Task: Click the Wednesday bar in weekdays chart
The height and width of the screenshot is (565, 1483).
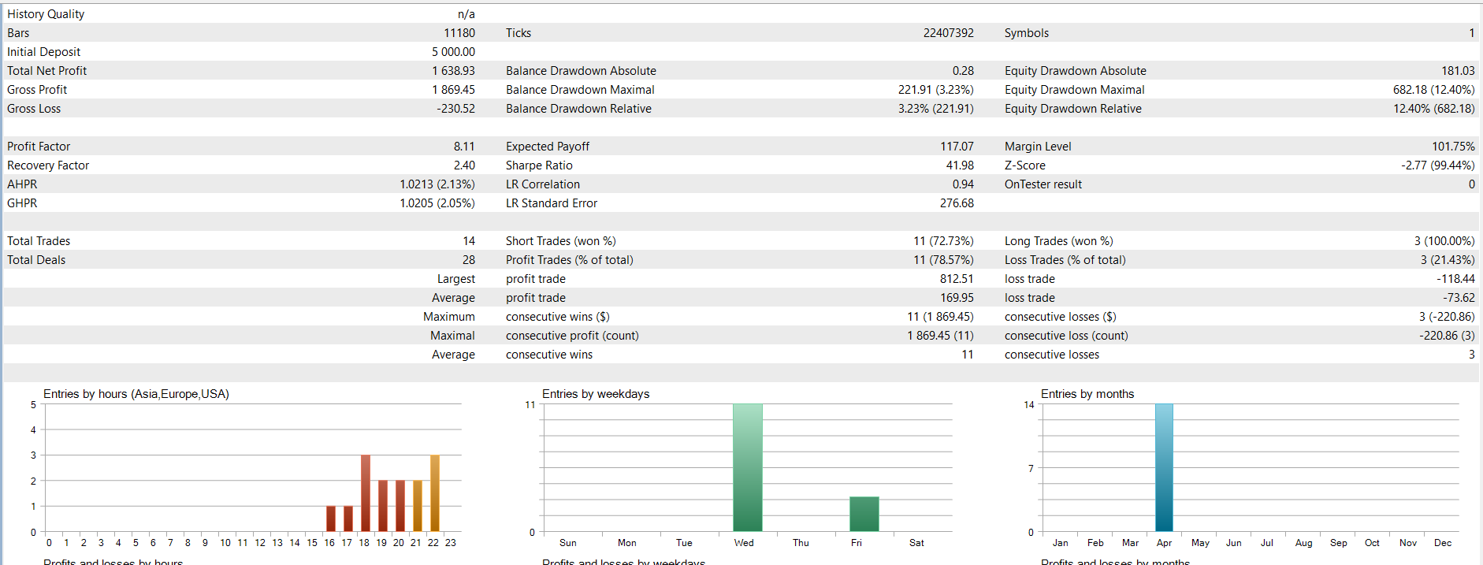Action: coord(747,467)
